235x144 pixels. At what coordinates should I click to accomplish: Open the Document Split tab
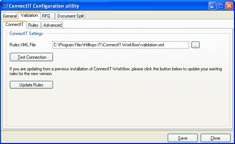tap(70, 16)
